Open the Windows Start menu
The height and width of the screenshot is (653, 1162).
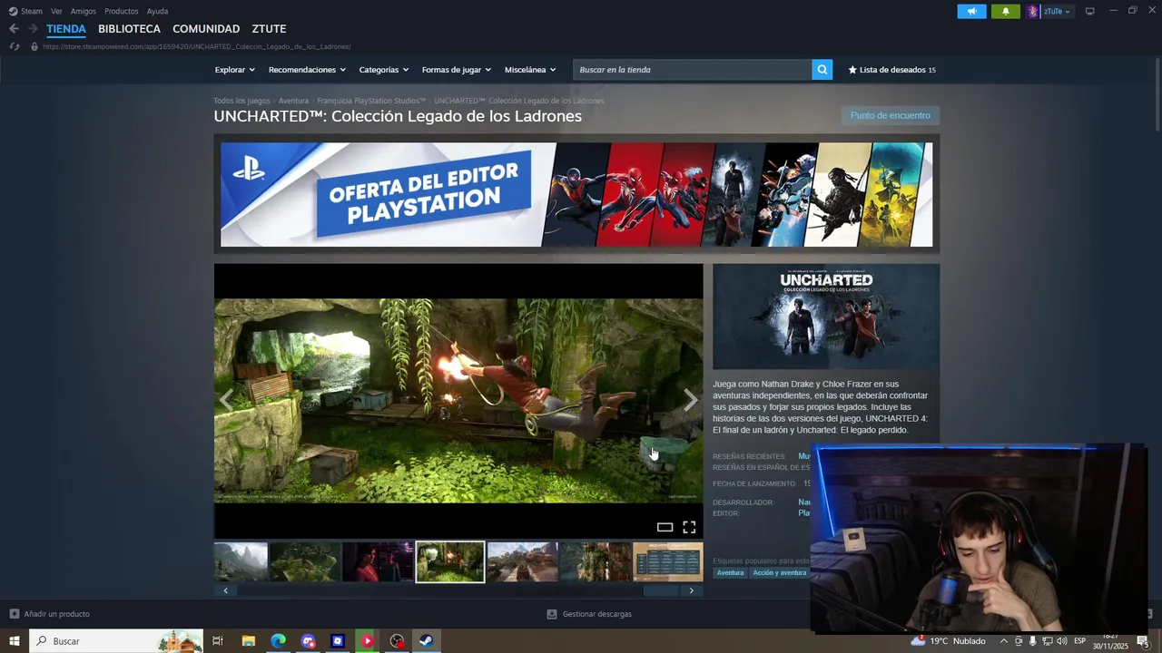pos(15,641)
